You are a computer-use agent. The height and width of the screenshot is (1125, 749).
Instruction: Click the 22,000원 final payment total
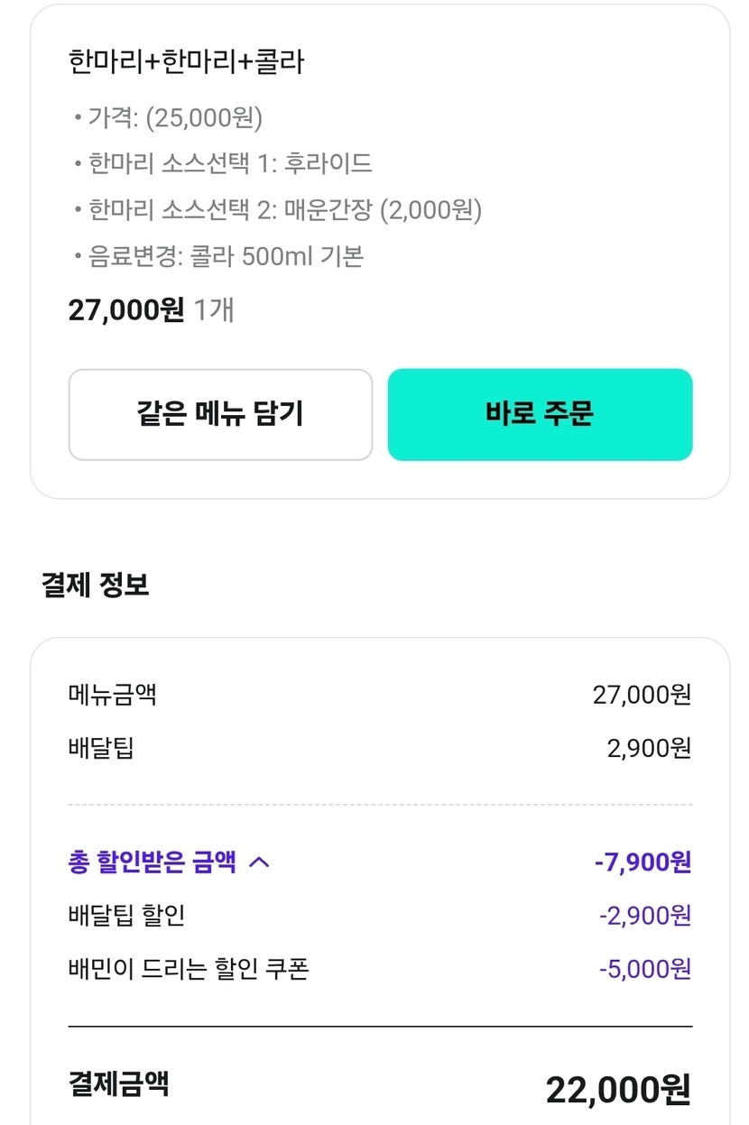tap(618, 1090)
